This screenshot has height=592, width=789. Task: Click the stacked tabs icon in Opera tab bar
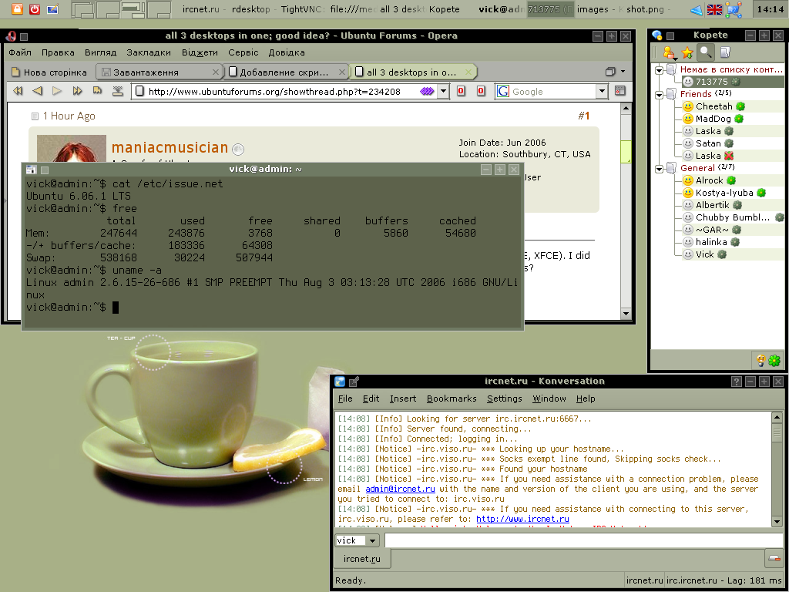pyautogui.click(x=610, y=72)
